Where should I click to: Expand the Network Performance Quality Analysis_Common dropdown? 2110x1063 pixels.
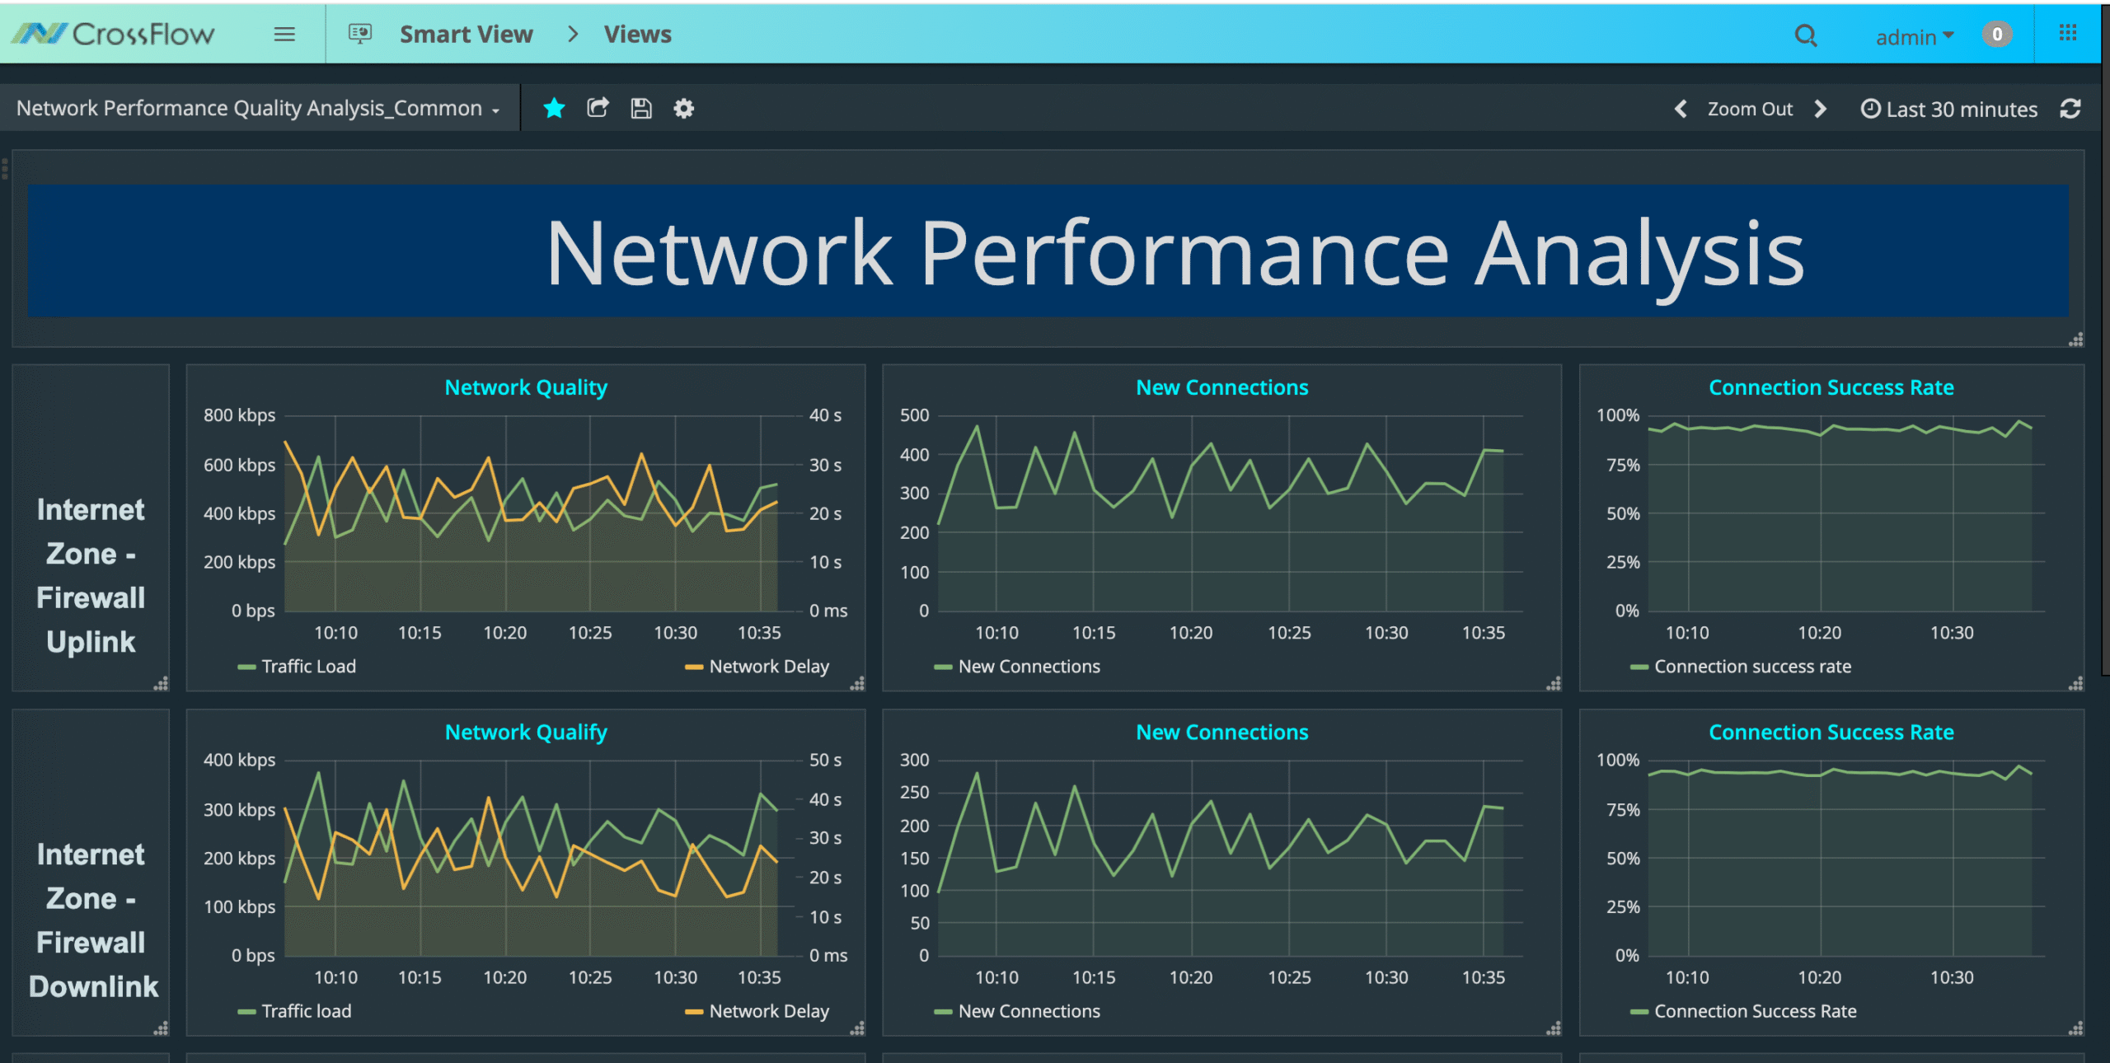pos(257,109)
